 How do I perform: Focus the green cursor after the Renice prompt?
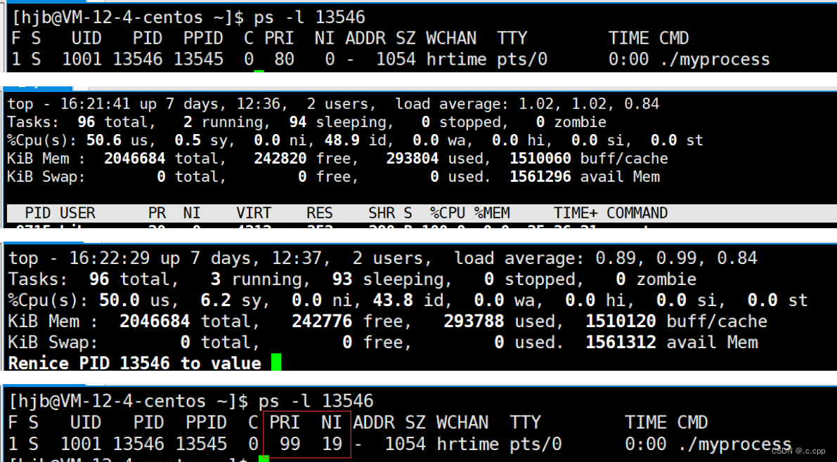click(276, 362)
